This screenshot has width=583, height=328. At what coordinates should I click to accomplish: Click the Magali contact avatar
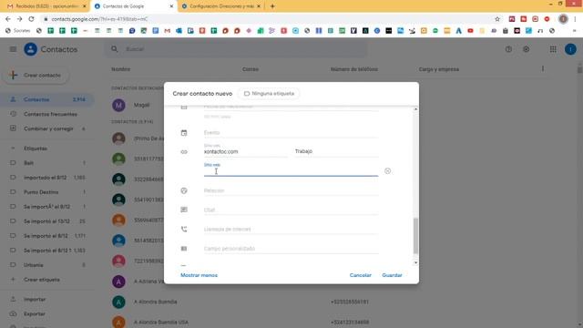coord(118,106)
